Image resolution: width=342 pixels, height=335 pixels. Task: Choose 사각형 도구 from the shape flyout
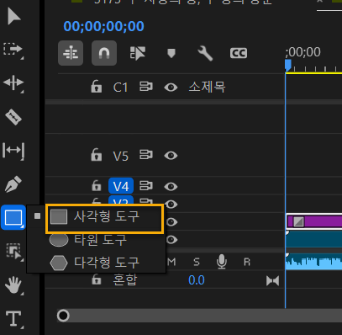pyautogui.click(x=104, y=219)
